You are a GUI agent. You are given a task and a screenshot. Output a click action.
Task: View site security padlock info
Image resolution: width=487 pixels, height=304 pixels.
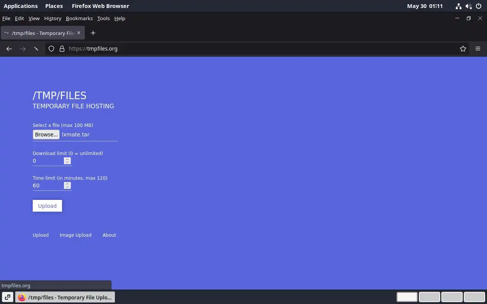click(62, 49)
